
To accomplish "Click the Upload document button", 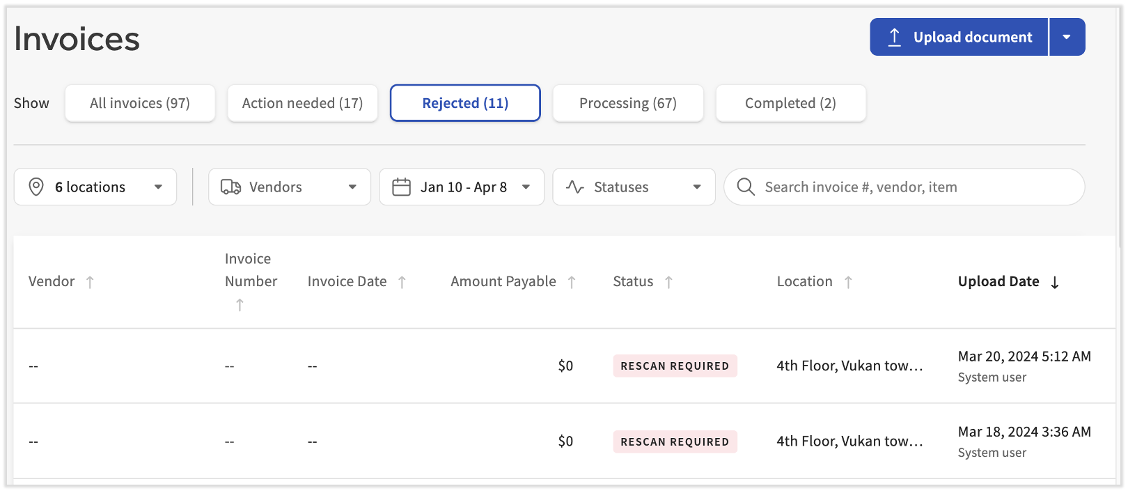I will (959, 37).
